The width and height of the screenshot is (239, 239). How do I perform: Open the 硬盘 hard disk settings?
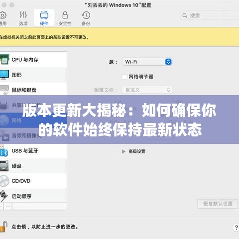33,166
